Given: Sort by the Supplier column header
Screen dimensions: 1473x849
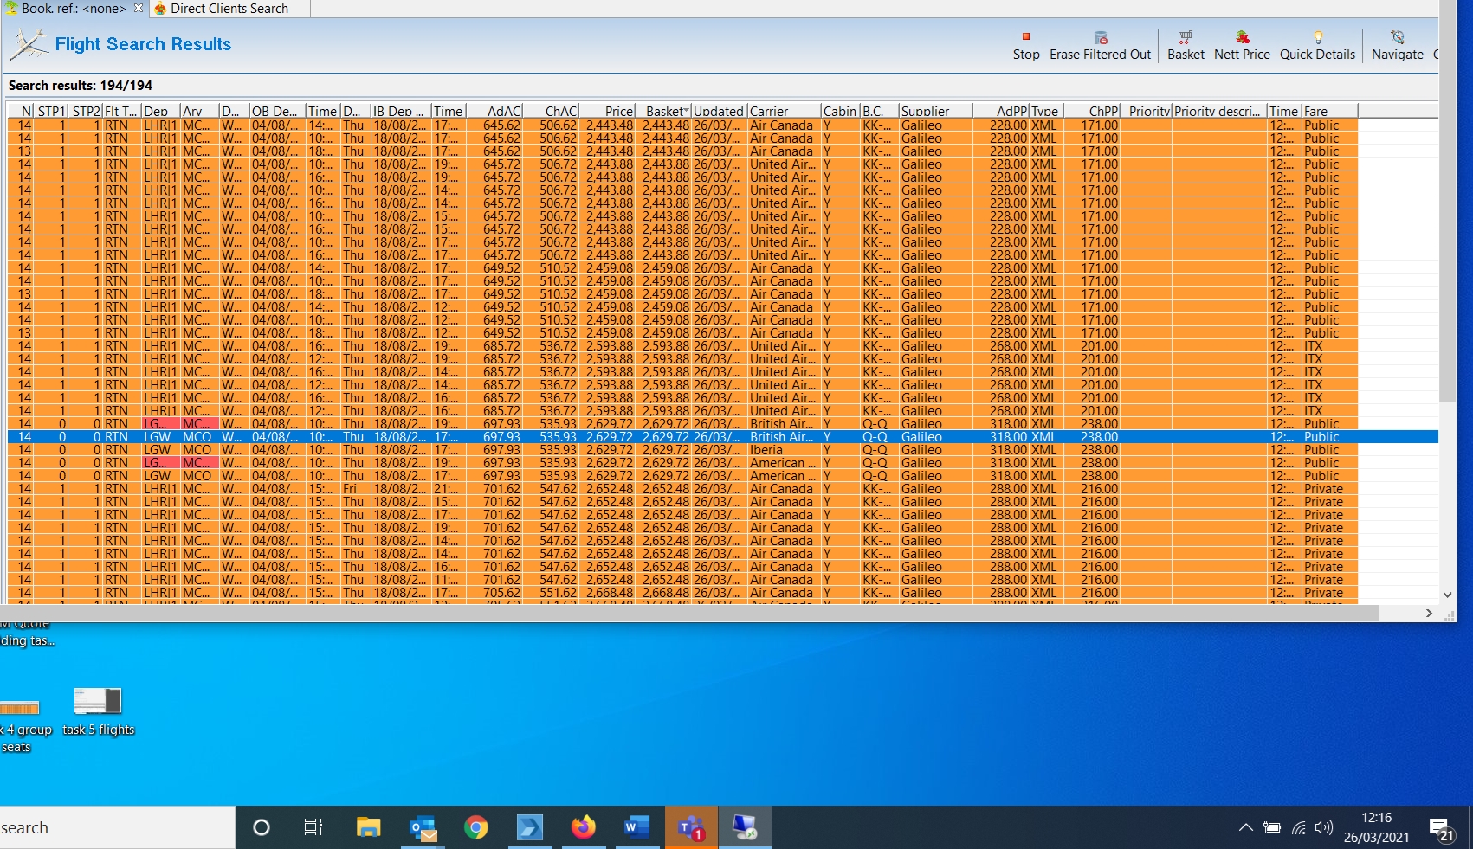Looking at the screenshot, I should coord(935,111).
